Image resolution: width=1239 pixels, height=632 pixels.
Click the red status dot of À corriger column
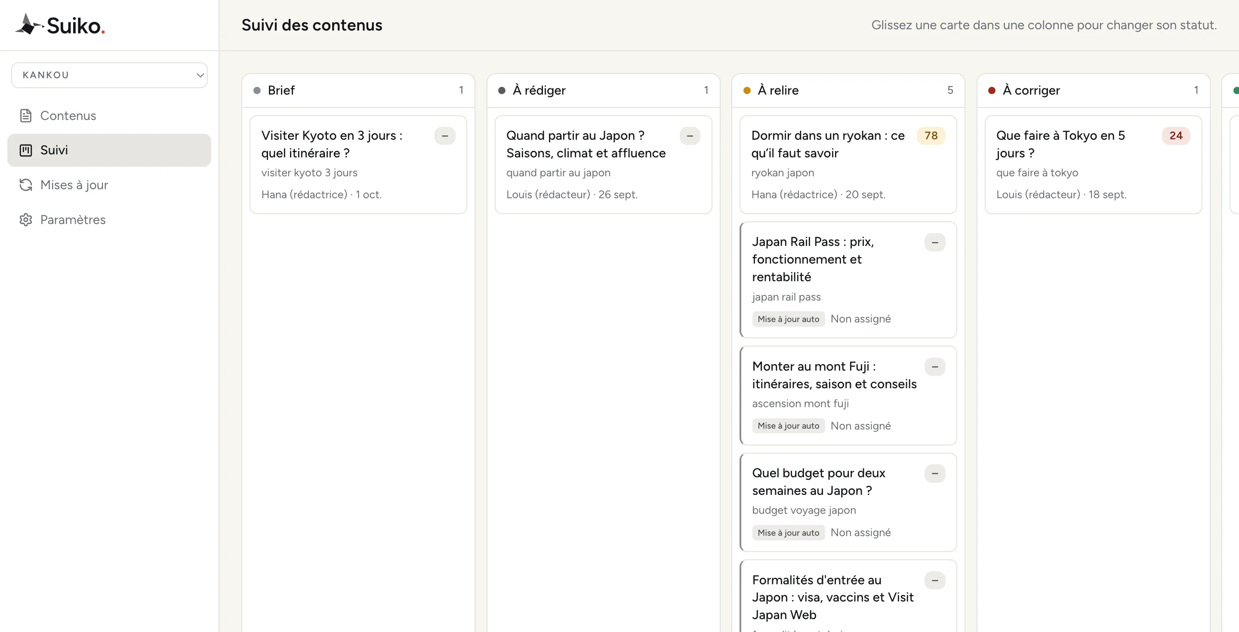click(x=992, y=90)
